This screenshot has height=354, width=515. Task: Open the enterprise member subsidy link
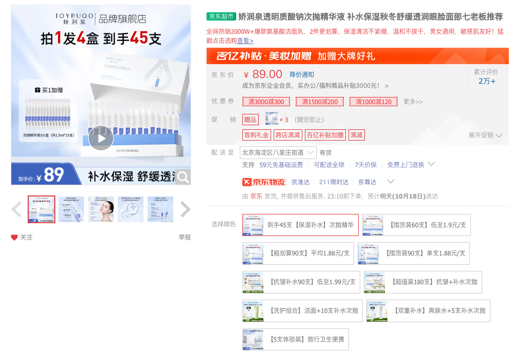coord(315,86)
